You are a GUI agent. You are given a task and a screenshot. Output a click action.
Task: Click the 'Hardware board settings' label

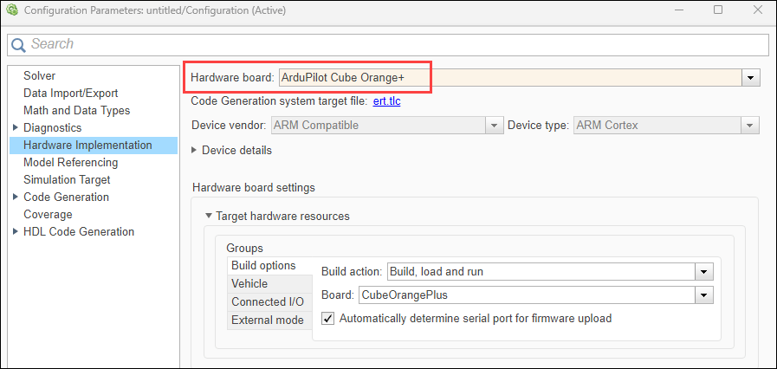254,188
